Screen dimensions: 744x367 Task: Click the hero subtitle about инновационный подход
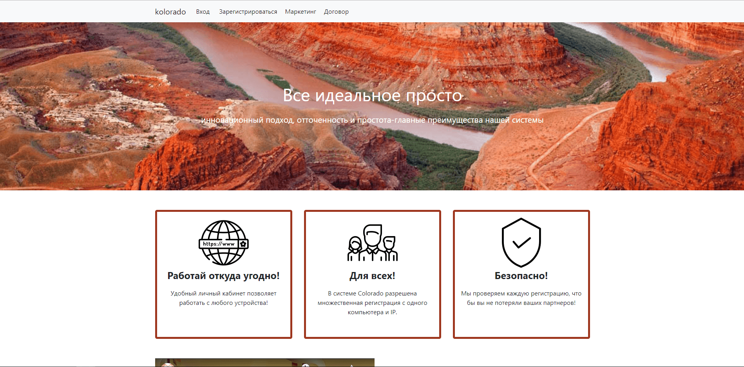pos(372,120)
